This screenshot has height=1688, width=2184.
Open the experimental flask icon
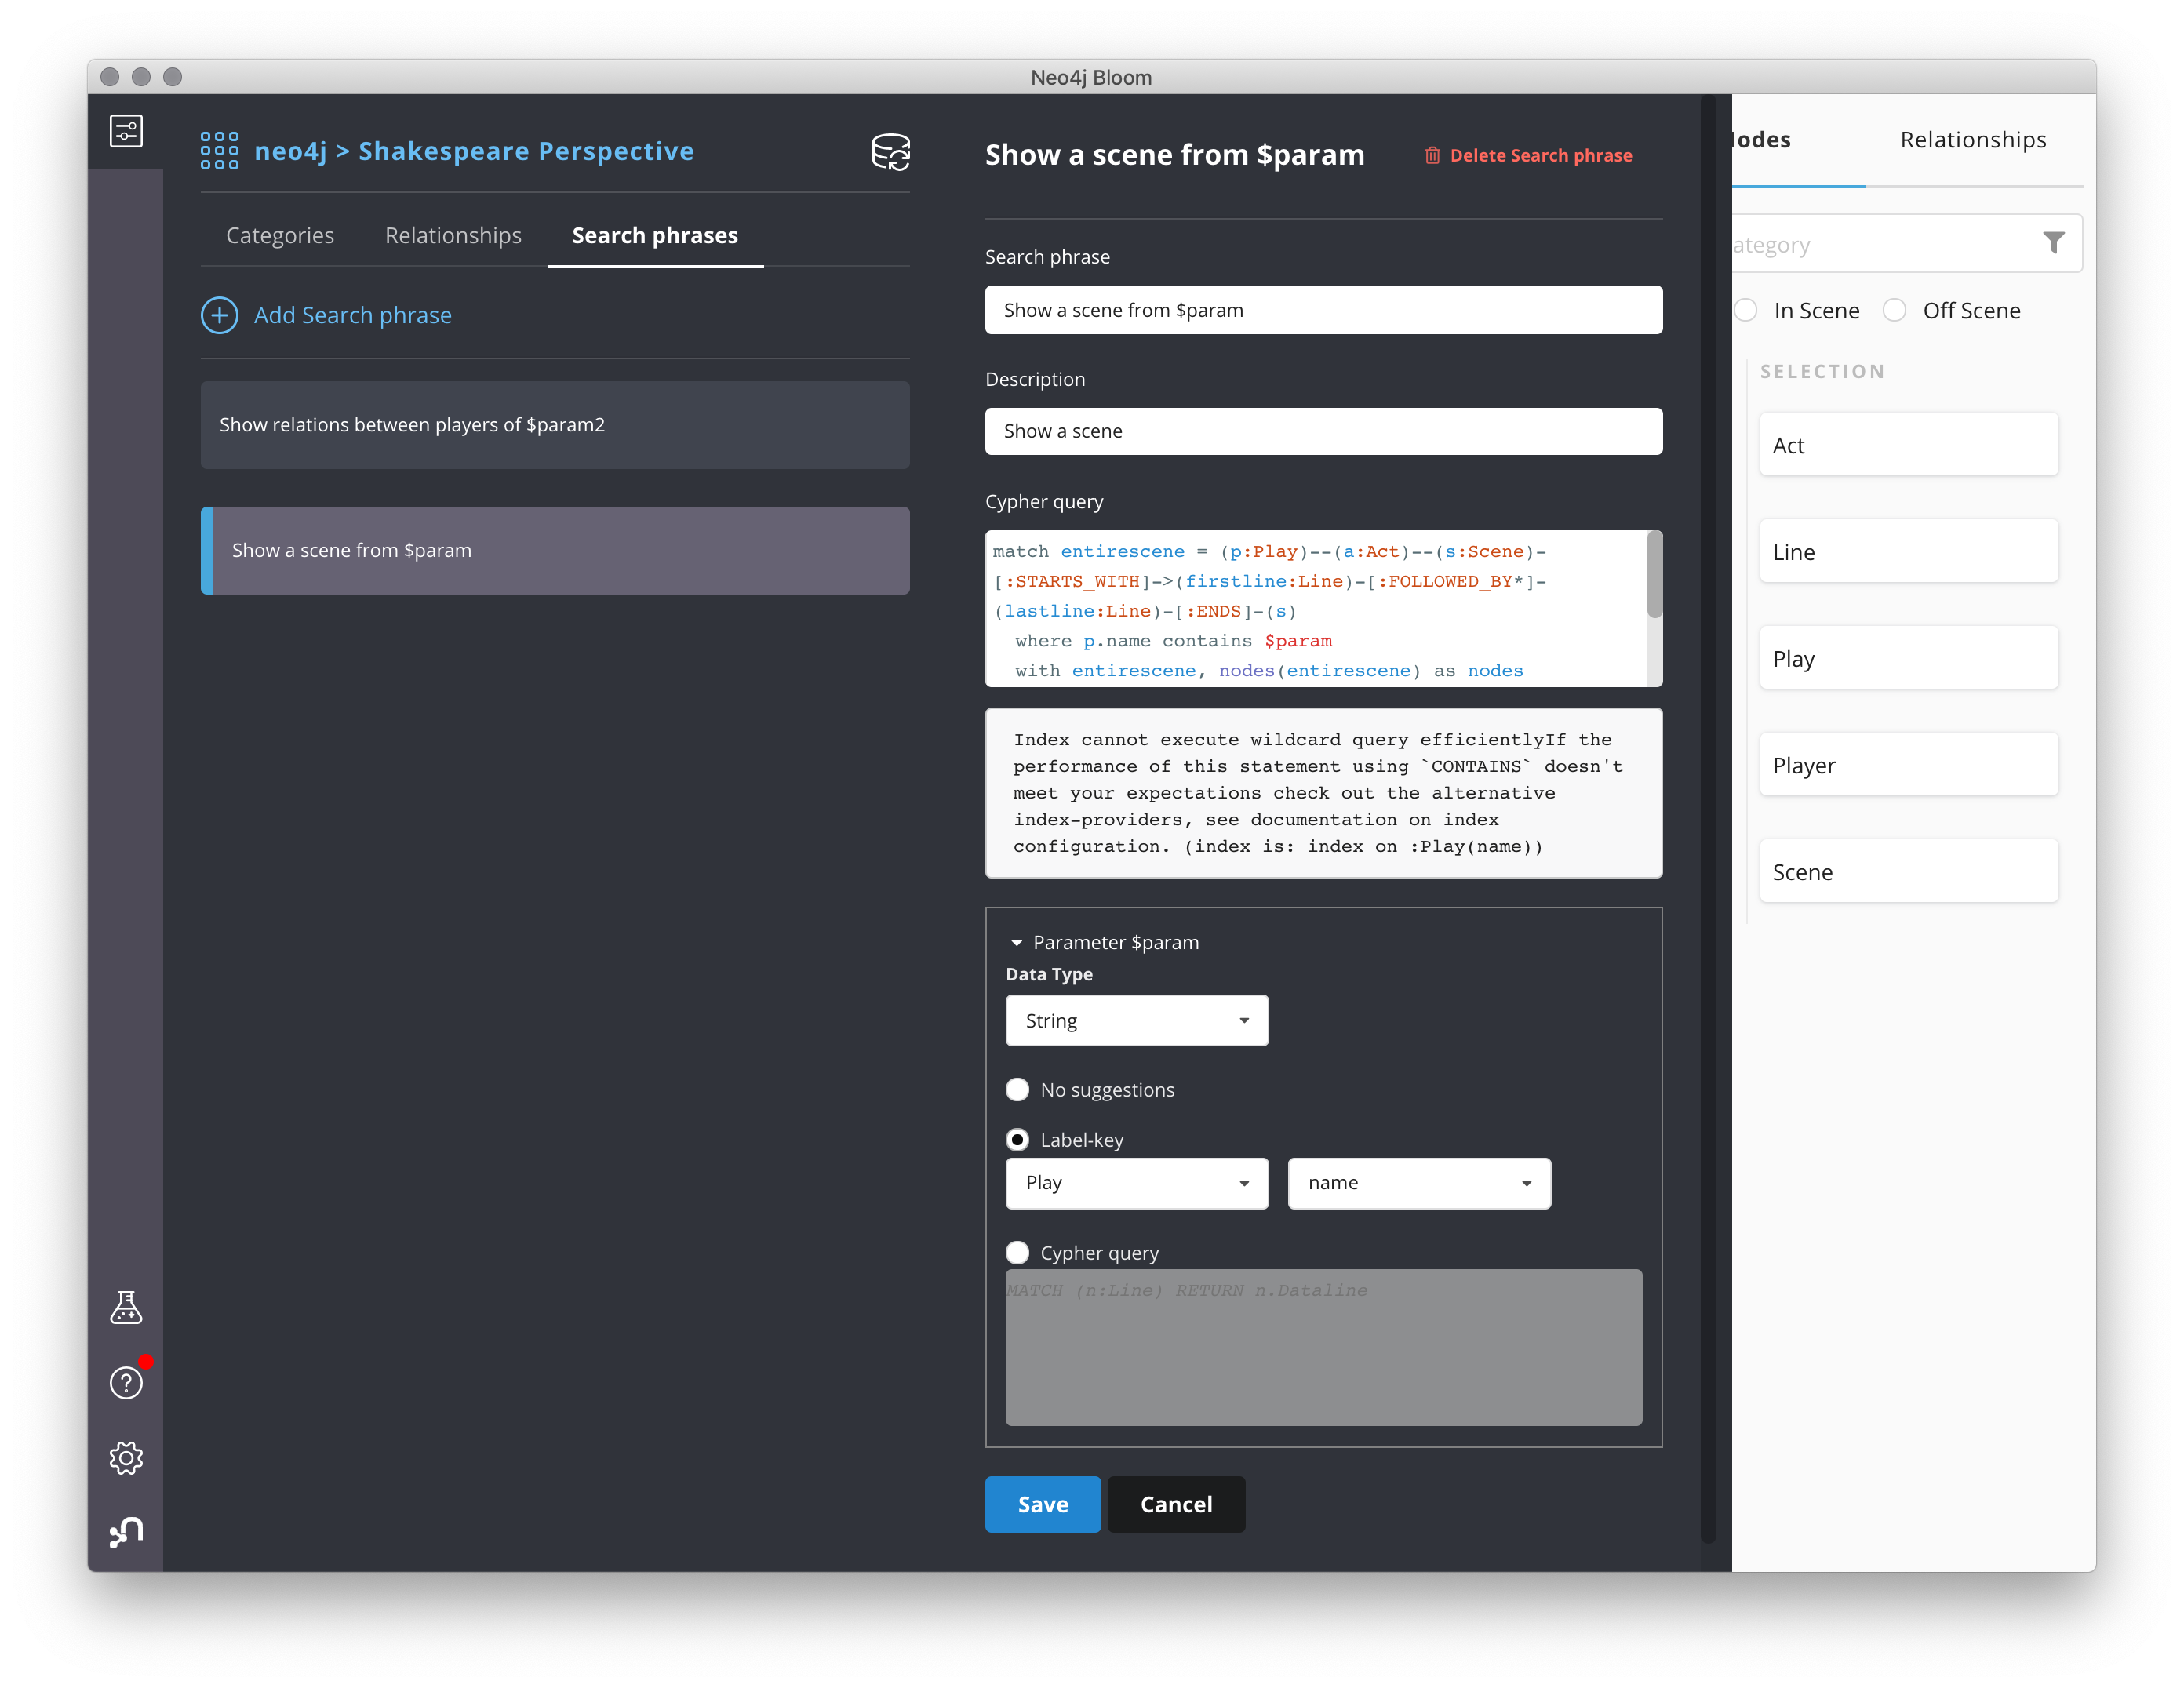(126, 1307)
